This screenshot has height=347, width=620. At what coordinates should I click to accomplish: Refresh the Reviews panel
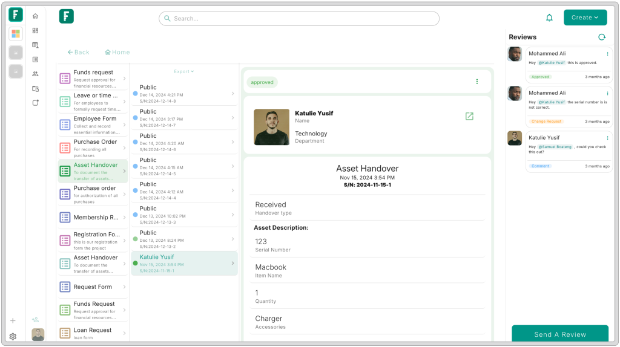(601, 37)
